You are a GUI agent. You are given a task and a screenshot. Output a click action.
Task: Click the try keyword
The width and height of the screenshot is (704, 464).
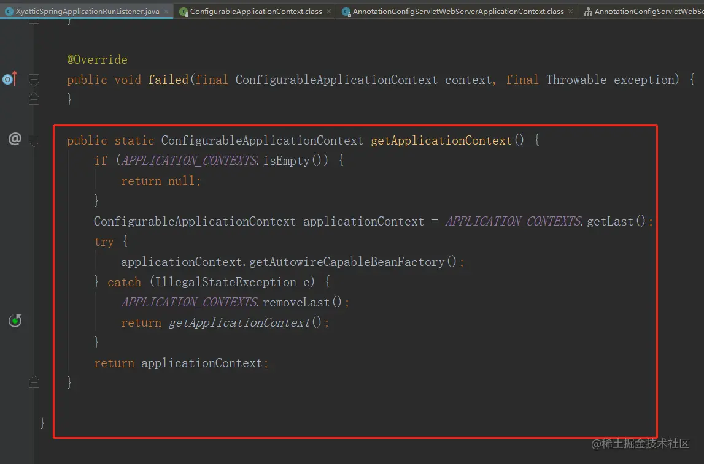[x=104, y=242]
